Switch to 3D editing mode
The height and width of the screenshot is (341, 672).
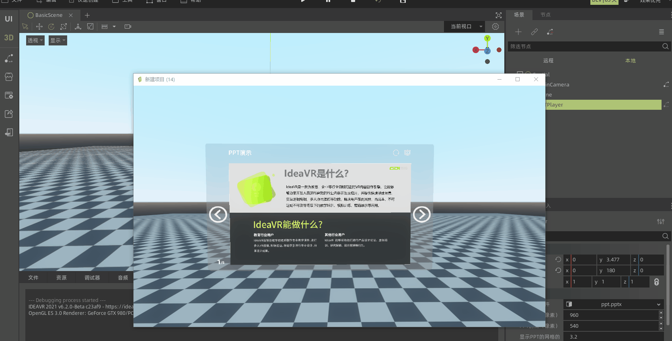[9, 37]
